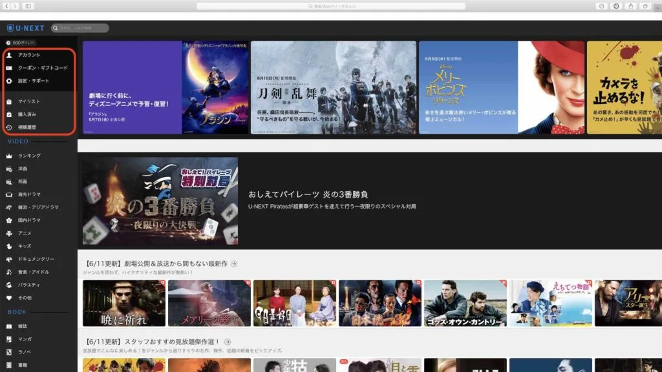Click the checkmark icon beside 購入済み
Image resolution: width=662 pixels, height=372 pixels.
pos(9,114)
